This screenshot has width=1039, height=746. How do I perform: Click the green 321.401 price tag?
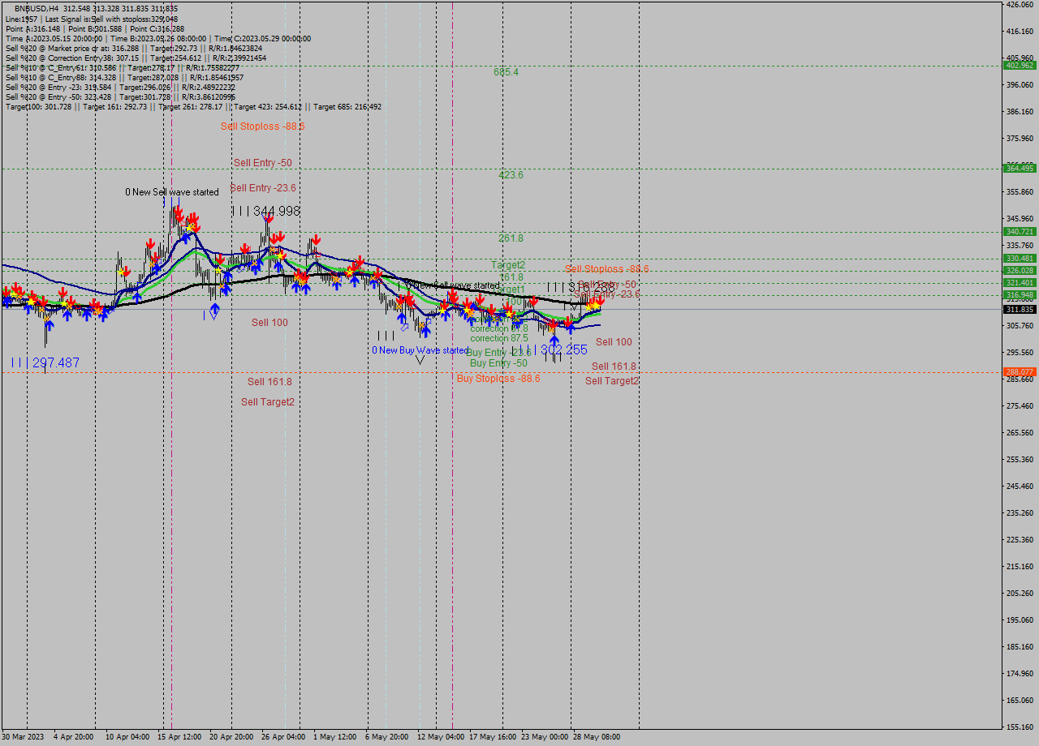(x=1019, y=283)
